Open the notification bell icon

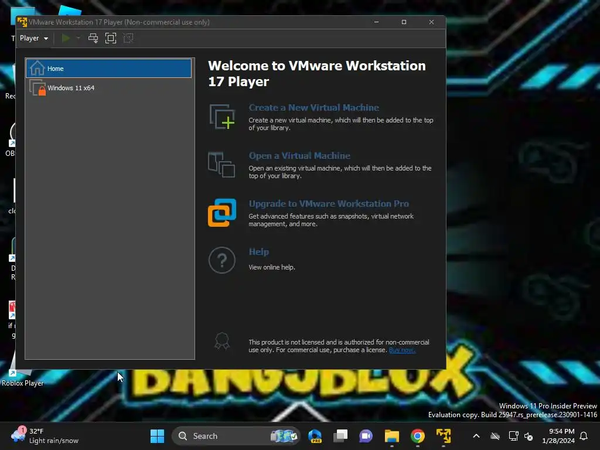point(584,436)
